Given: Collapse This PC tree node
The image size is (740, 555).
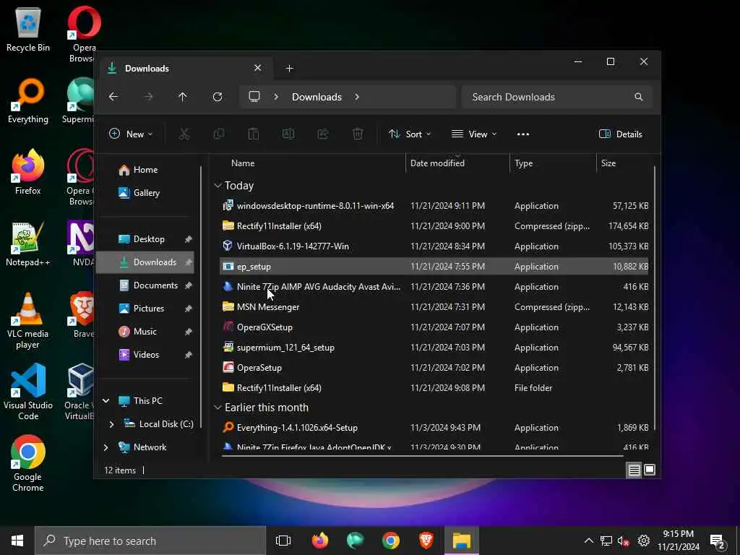Looking at the screenshot, I should click(106, 400).
